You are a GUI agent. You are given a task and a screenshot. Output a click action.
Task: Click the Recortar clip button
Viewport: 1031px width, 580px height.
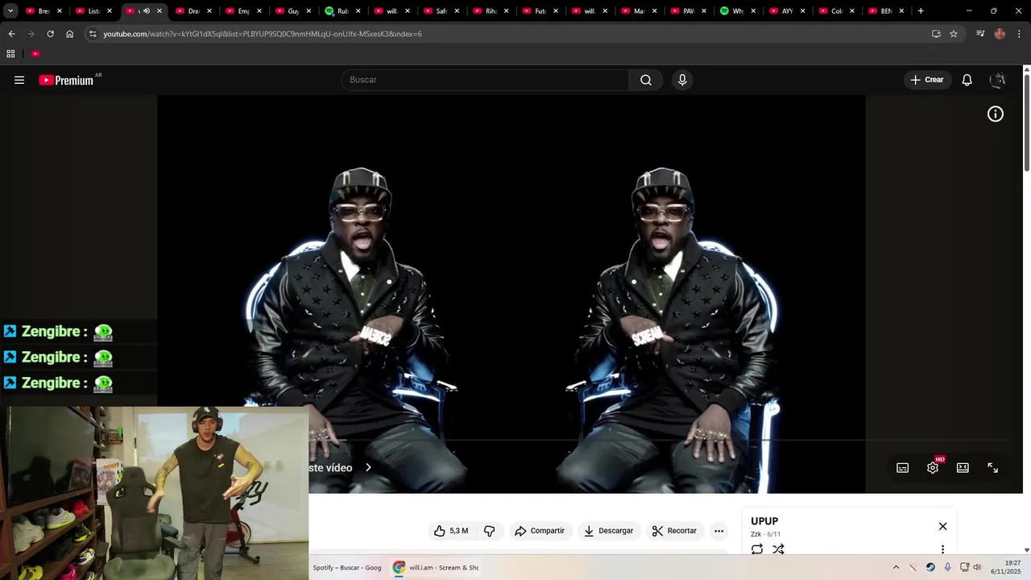pos(674,531)
